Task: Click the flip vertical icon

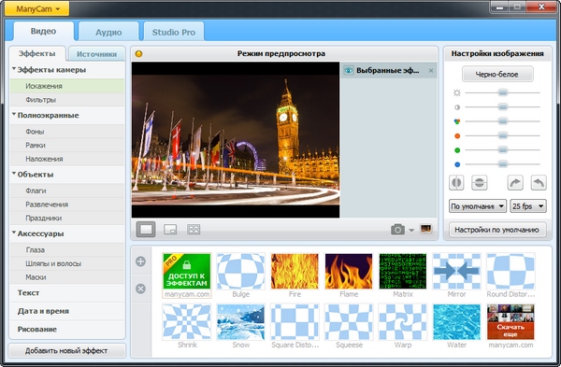Action: pos(479,183)
